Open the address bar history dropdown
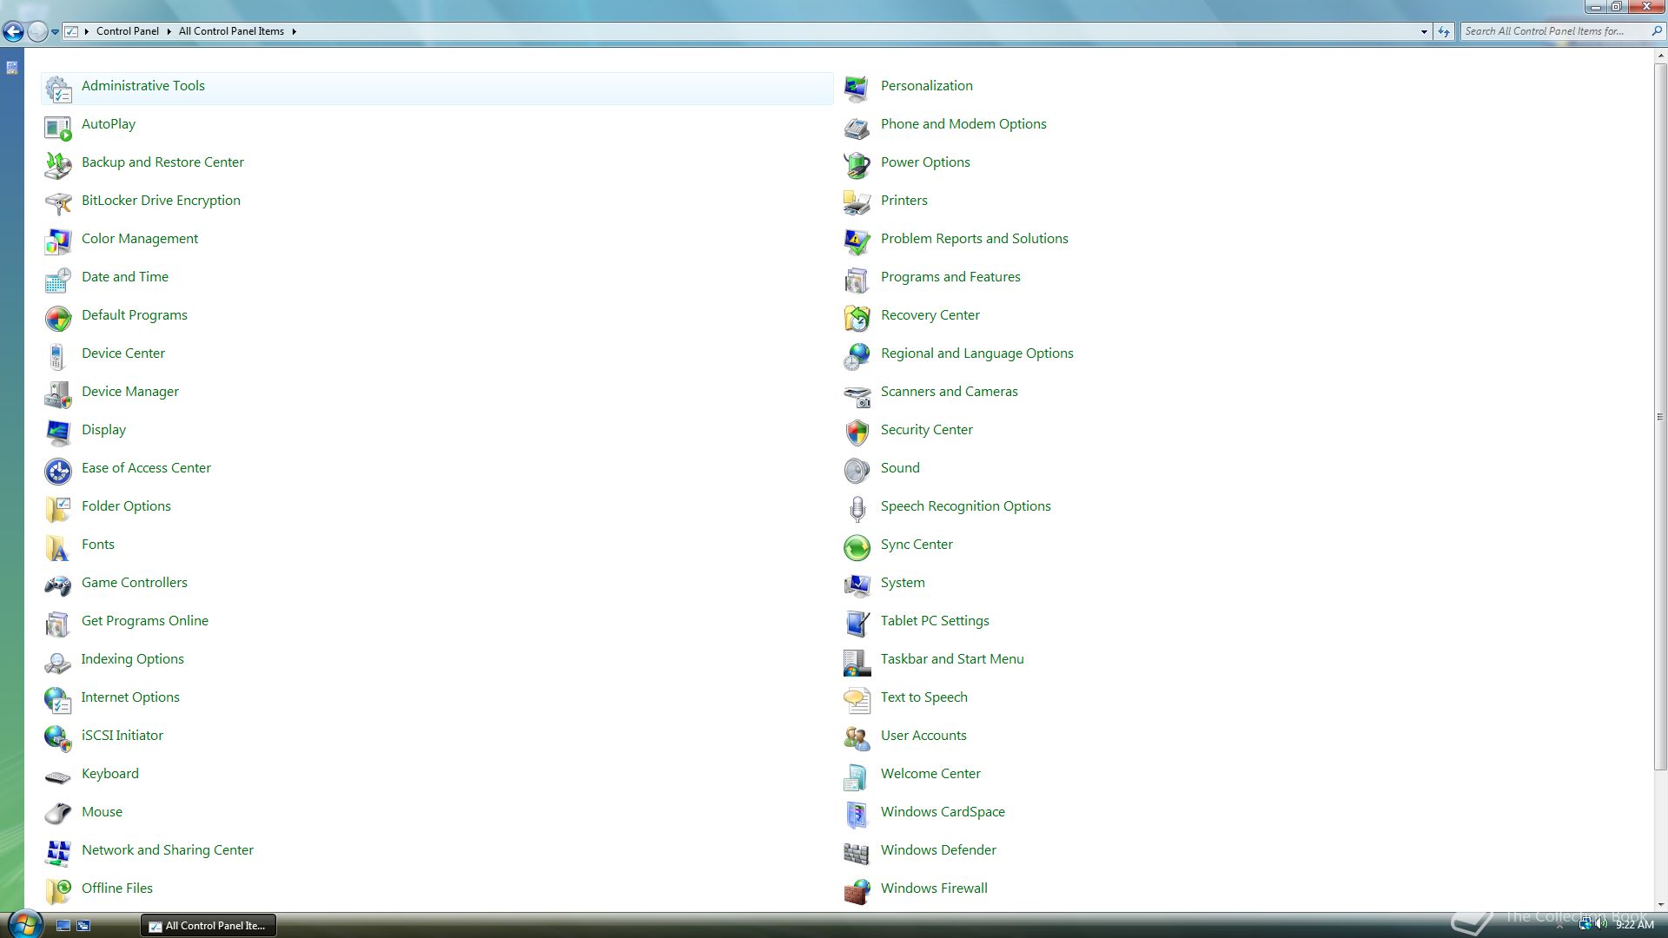This screenshot has height=938, width=1668. point(1424,31)
